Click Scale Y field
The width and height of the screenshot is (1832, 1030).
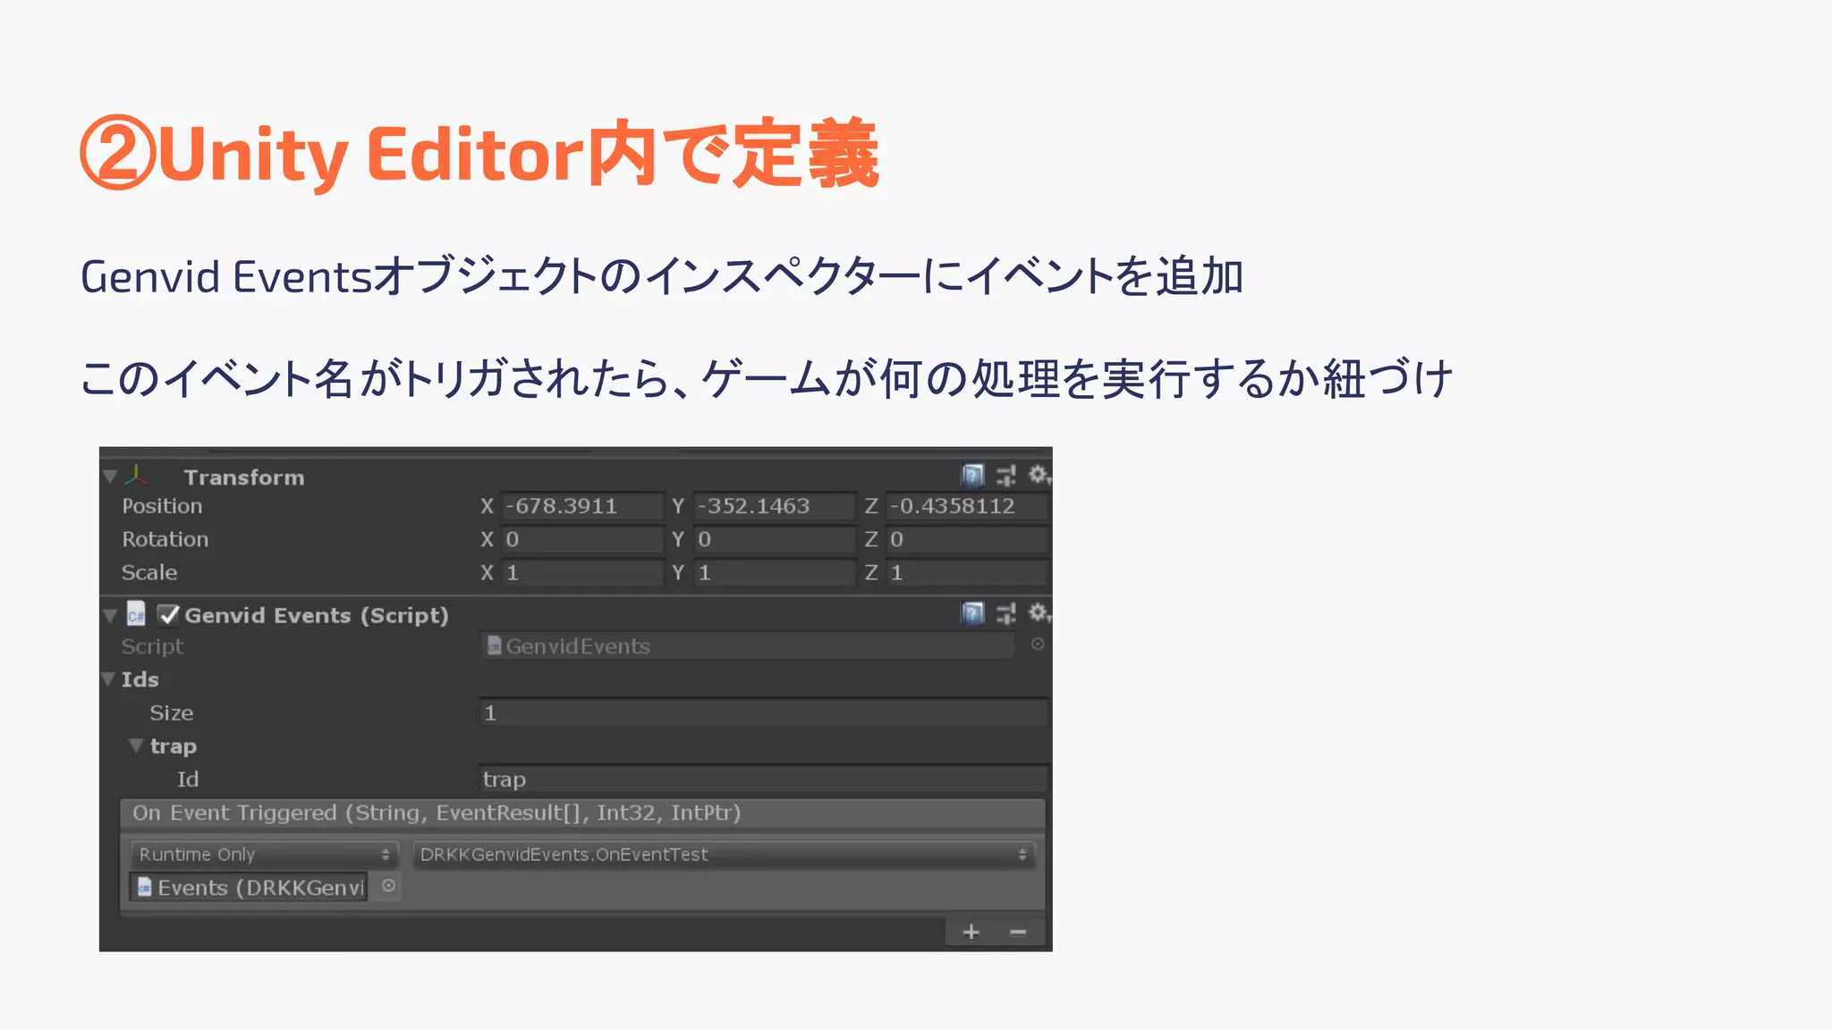(775, 572)
